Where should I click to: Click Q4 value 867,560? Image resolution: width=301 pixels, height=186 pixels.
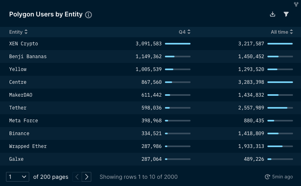click(151, 82)
